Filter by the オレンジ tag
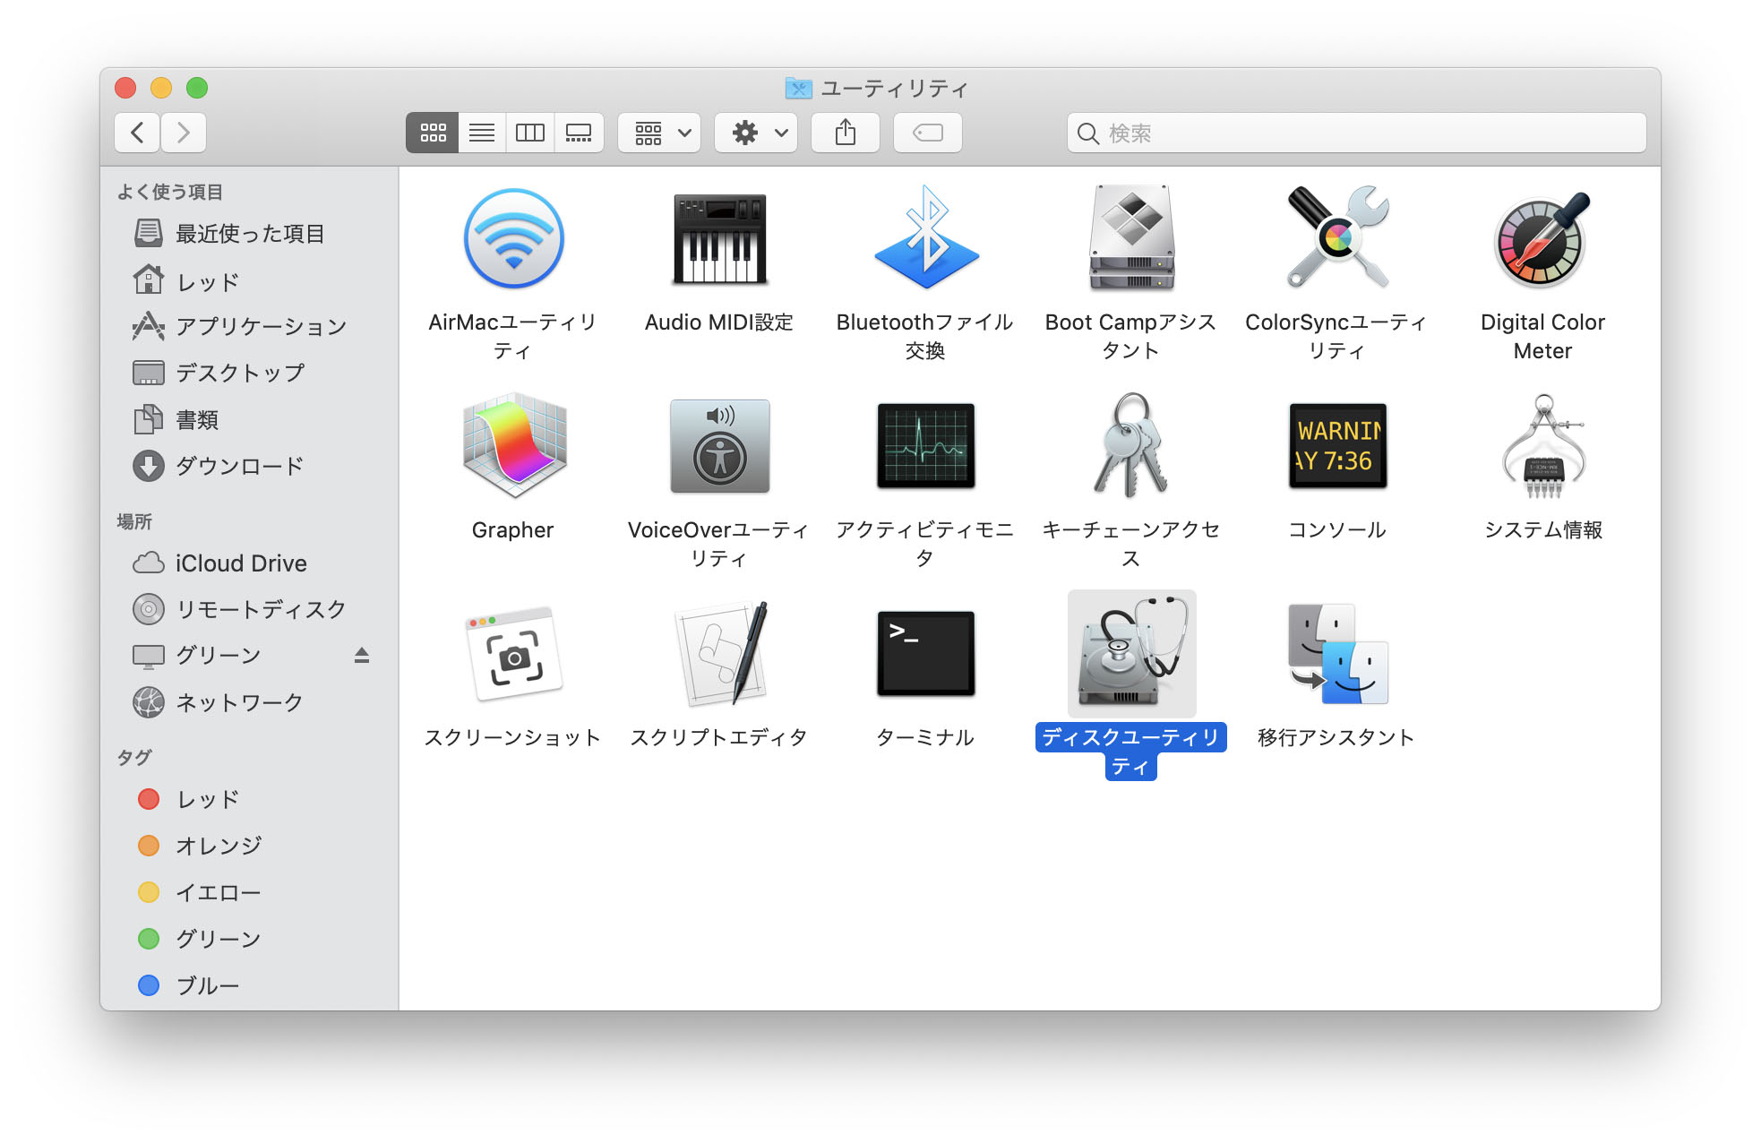This screenshot has height=1143, width=1761. [x=249, y=846]
